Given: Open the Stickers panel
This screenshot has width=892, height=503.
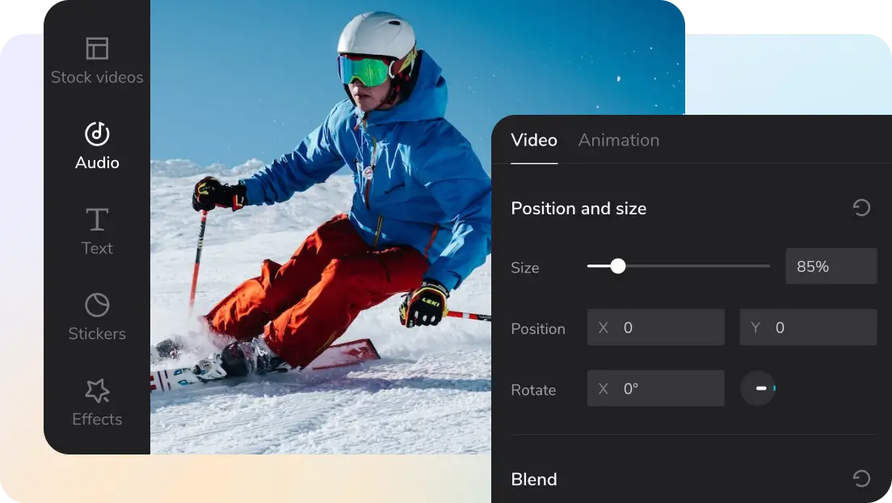Looking at the screenshot, I should 97,317.
